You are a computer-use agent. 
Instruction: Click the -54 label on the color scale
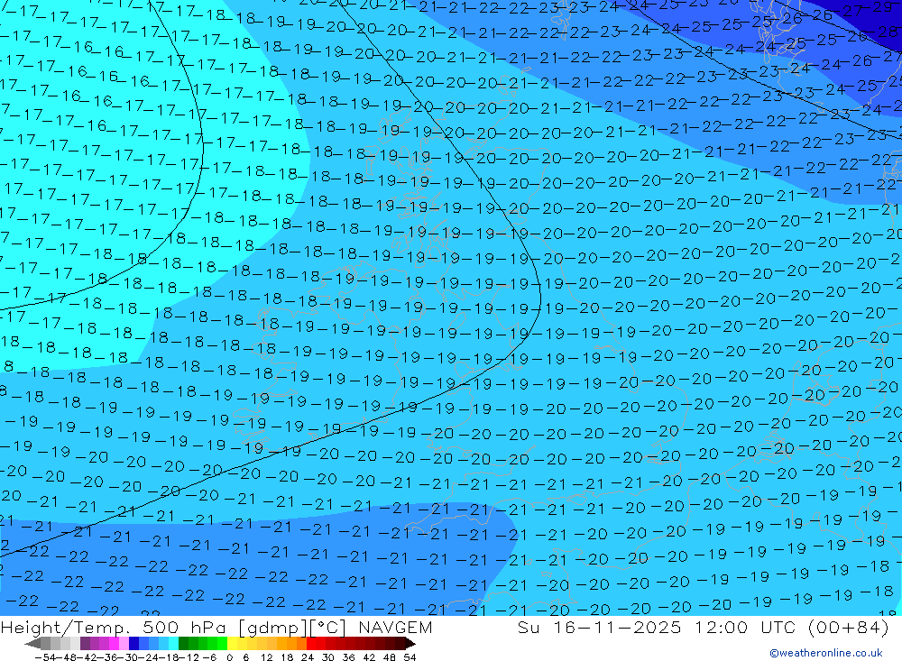(45, 657)
